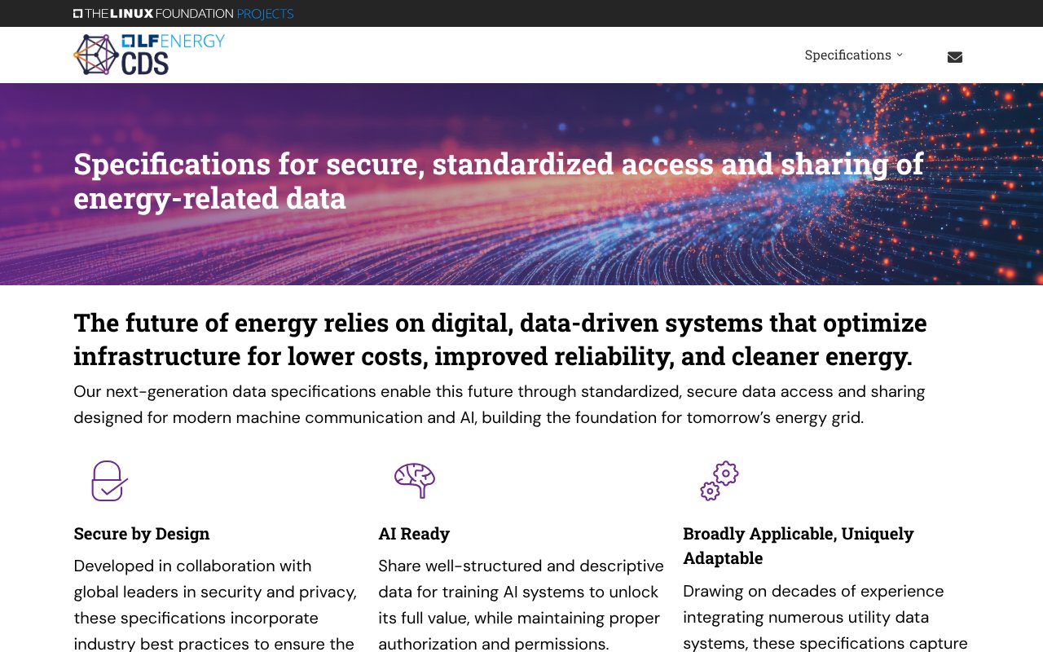This screenshot has width=1043, height=652.
Task: Click the double gears icon
Action: pyautogui.click(x=720, y=481)
